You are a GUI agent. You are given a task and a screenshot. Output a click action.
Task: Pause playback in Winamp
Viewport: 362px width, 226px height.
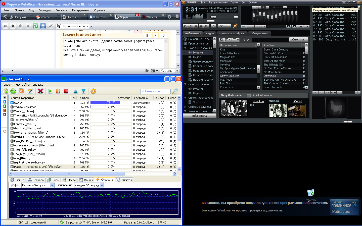point(196,26)
